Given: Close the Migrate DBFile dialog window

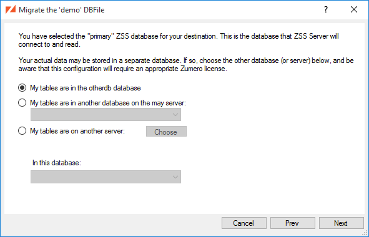Looking at the screenshot, I should (354, 9).
